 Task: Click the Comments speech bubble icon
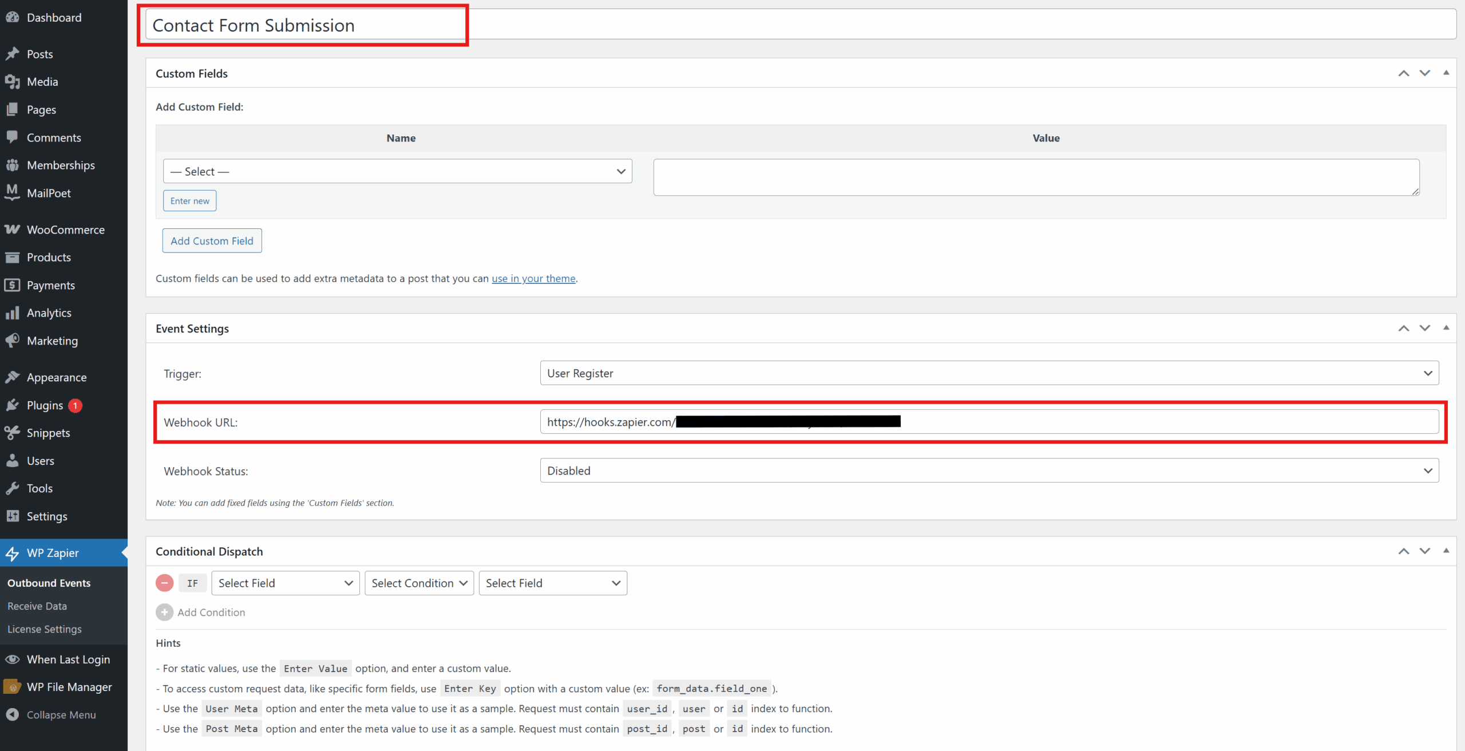(13, 137)
